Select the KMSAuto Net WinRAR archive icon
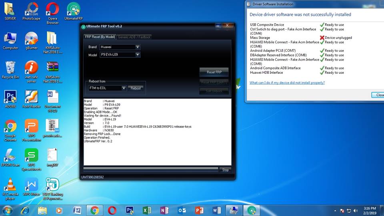The image size is (384, 216). 52,72
